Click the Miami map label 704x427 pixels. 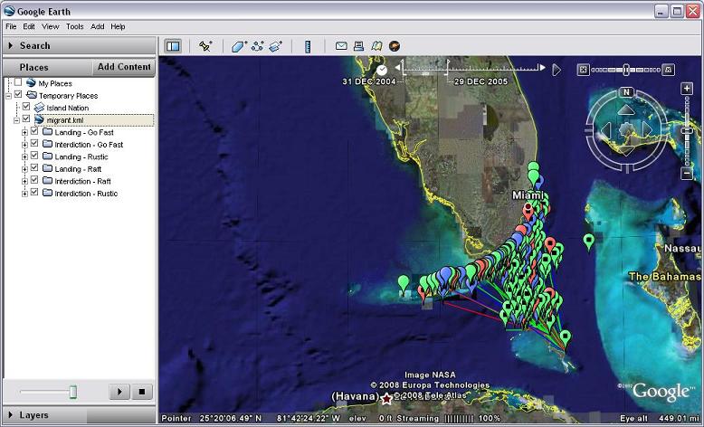pos(528,195)
